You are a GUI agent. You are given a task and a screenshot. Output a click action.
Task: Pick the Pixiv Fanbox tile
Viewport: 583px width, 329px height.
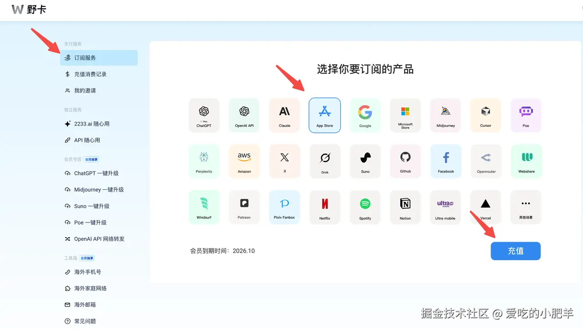pyautogui.click(x=285, y=207)
